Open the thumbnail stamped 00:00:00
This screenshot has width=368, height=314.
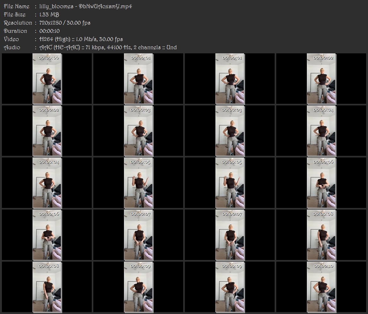pos(47,79)
